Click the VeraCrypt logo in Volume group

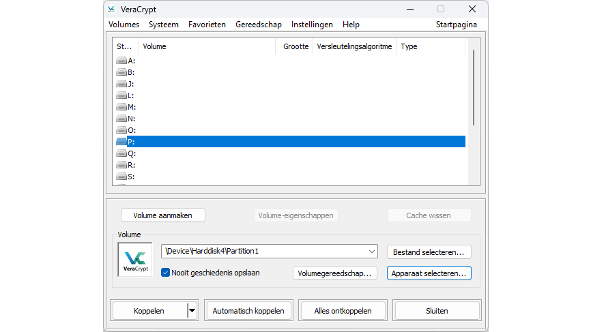tap(135, 260)
